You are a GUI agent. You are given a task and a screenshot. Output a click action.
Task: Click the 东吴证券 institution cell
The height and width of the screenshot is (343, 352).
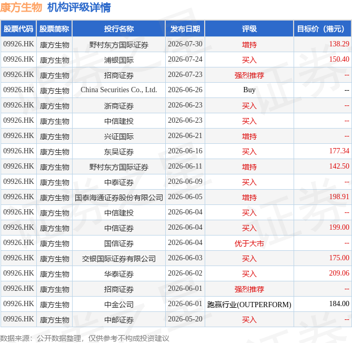coord(119,152)
